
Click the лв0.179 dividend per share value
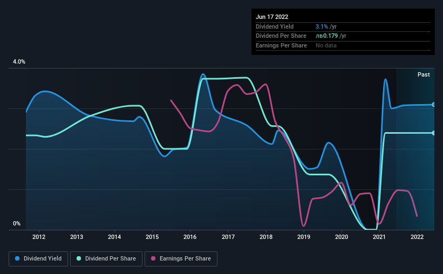(x=326, y=36)
